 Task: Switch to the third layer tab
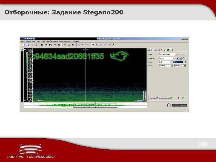(163, 50)
